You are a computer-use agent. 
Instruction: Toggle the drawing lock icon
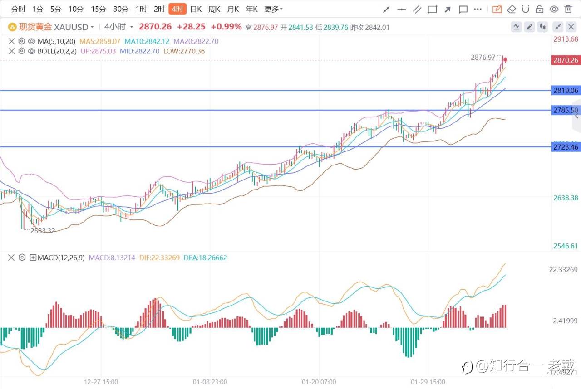540,9
